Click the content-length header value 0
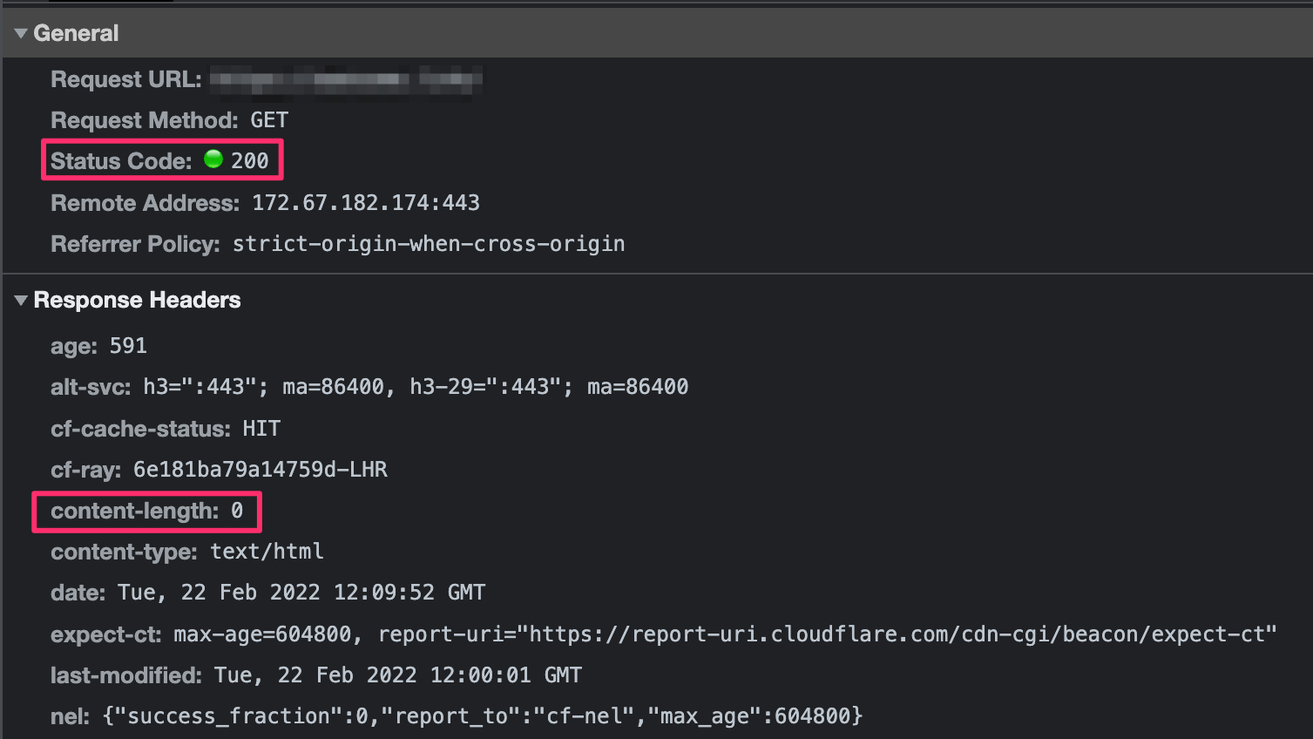Image resolution: width=1313 pixels, height=739 pixels. (237, 511)
